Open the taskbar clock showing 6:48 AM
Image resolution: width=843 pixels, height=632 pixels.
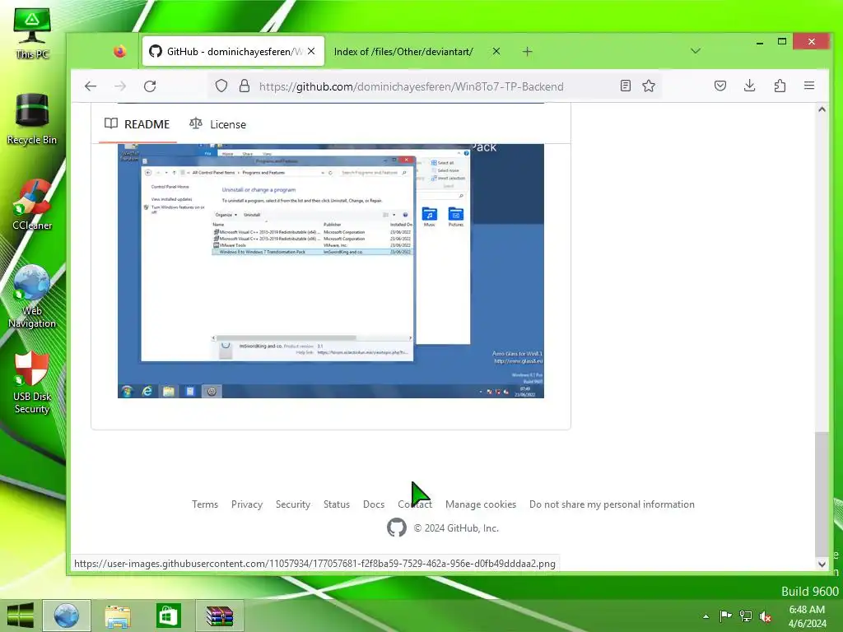807,616
